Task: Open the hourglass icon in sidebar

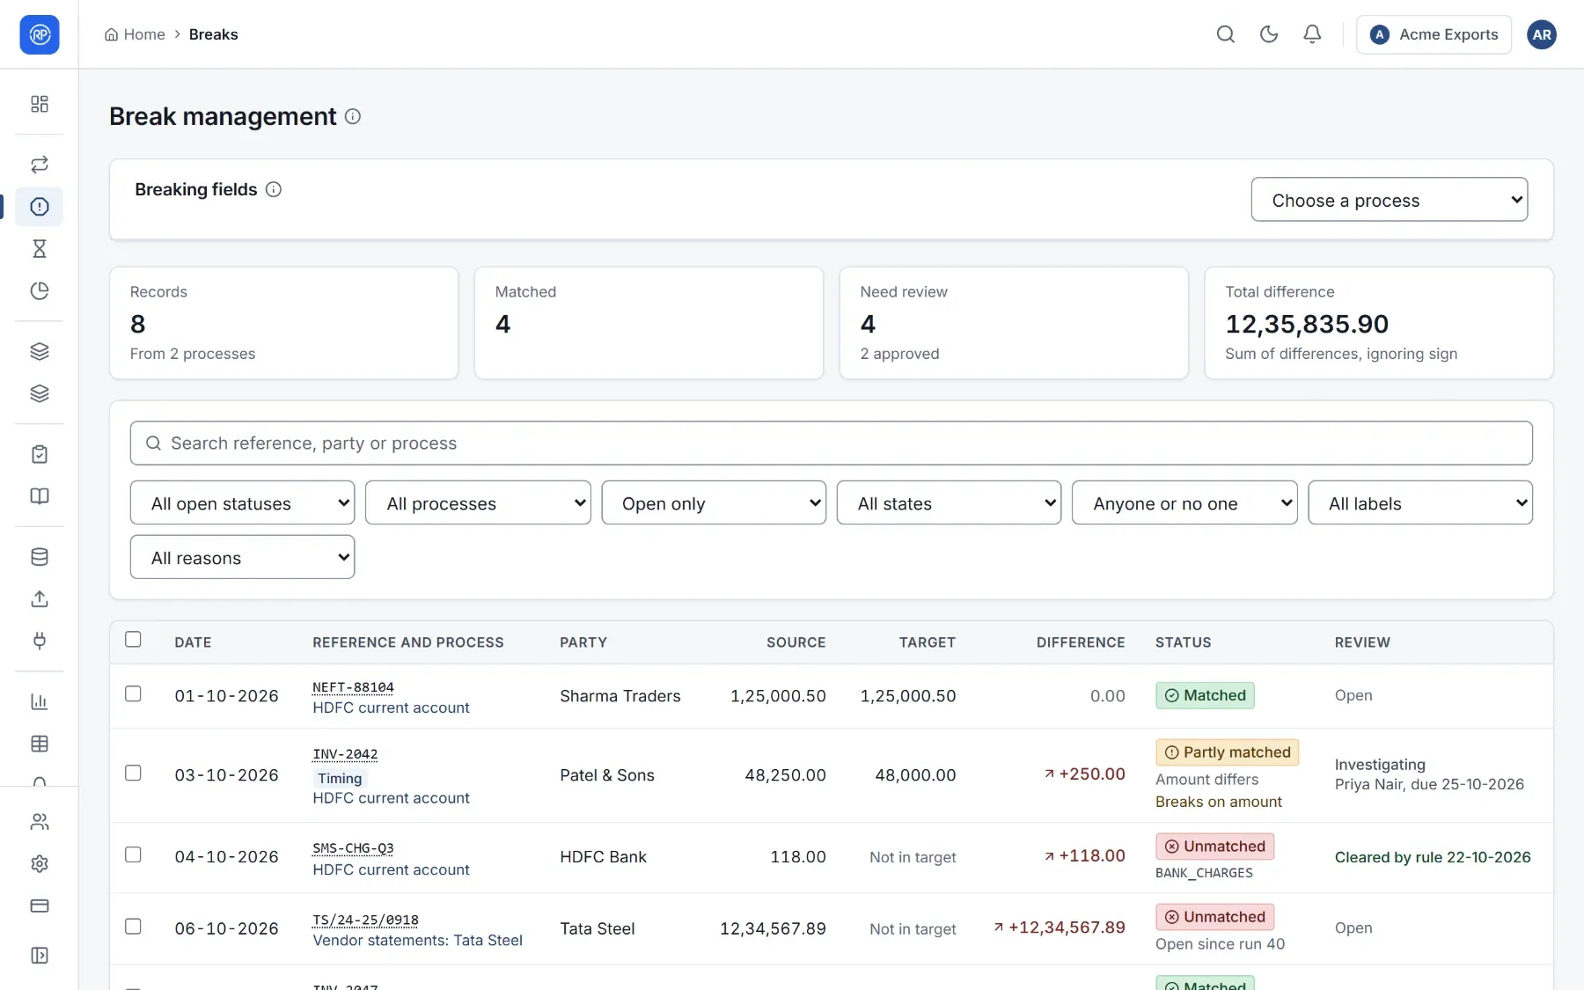Action: 40,249
